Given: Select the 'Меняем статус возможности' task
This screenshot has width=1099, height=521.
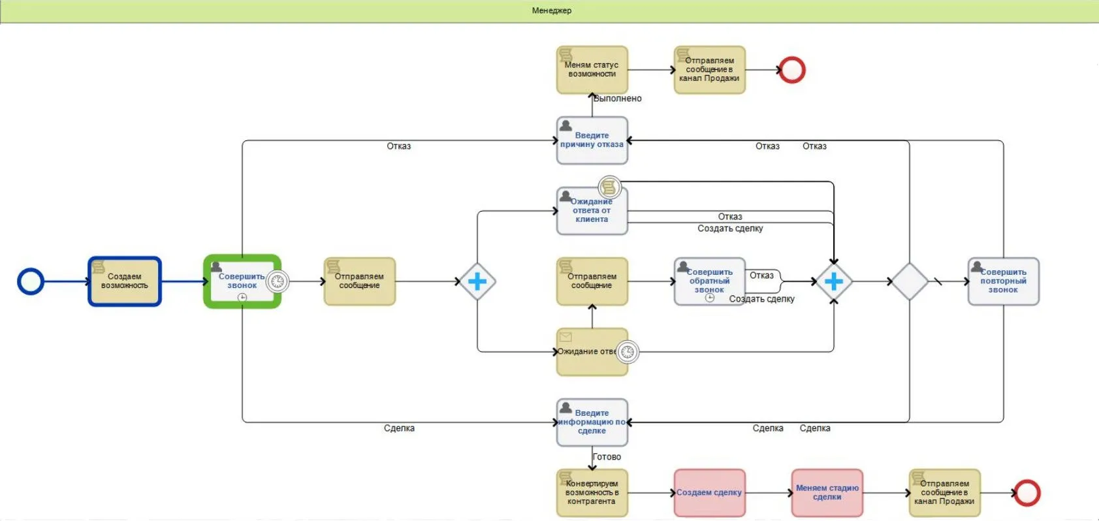Looking at the screenshot, I should 592,70.
